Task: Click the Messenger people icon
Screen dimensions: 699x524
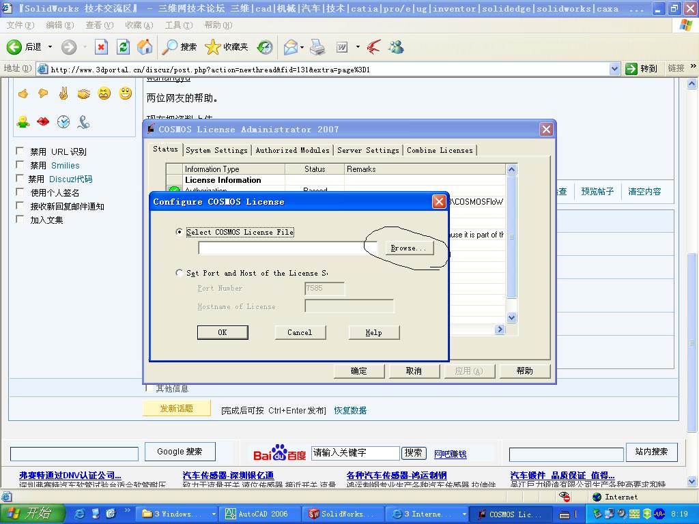Action: [x=396, y=47]
